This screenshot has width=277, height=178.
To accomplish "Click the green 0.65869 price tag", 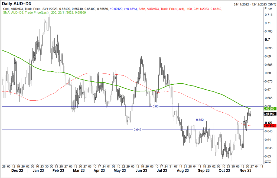I will point(270,108).
